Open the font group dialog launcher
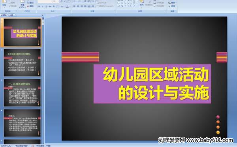Screen dimensions: 237x147 click(70, 11)
